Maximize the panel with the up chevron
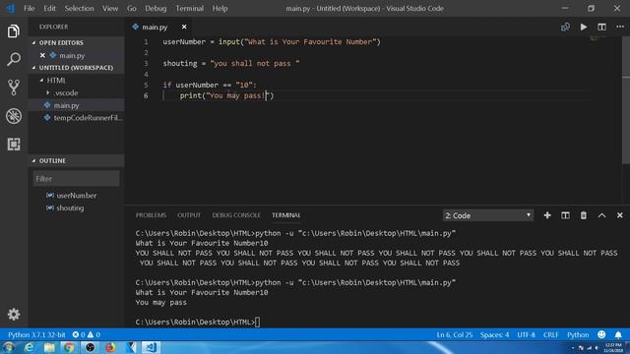 click(601, 215)
